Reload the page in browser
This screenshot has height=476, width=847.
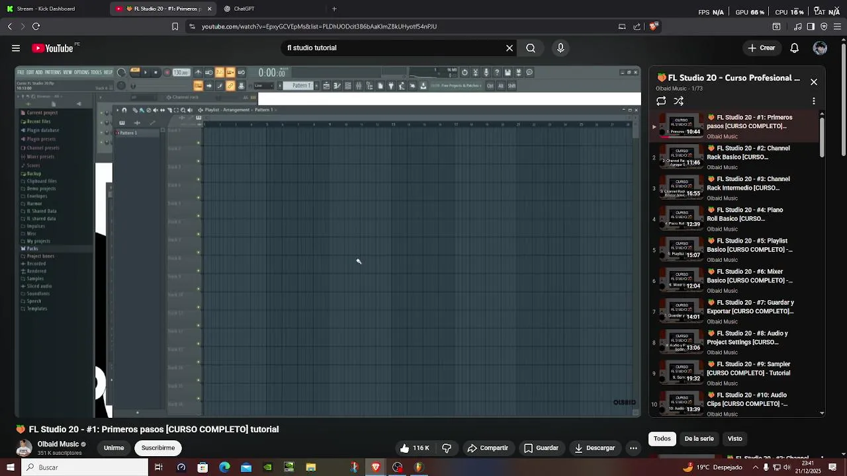pos(36,26)
